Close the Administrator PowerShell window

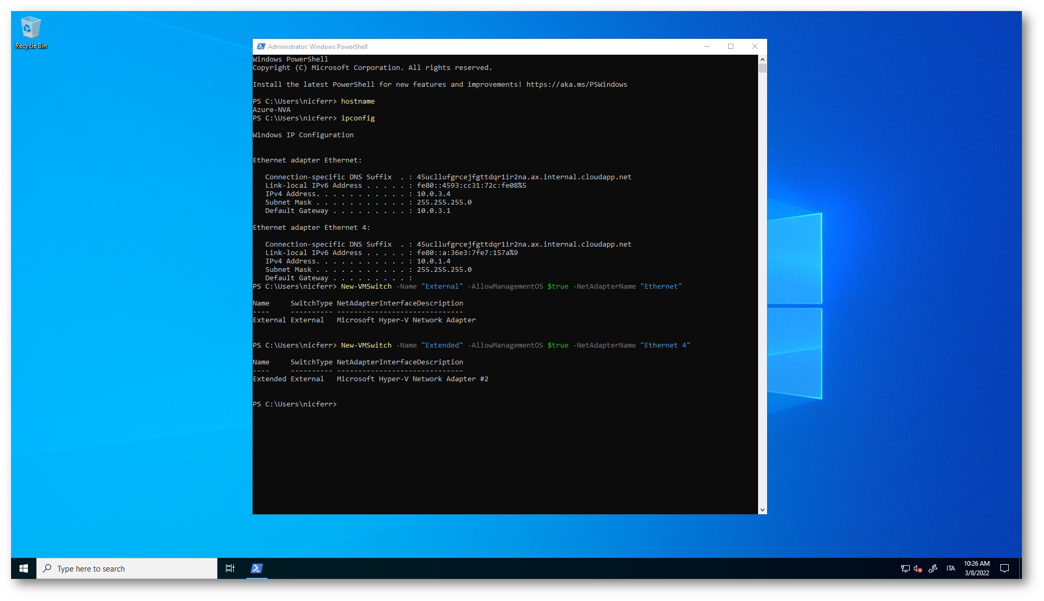point(755,46)
